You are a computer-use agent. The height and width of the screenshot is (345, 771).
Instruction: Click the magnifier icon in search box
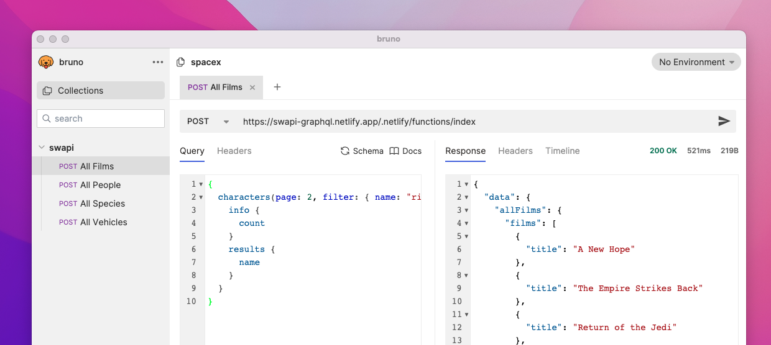47,119
